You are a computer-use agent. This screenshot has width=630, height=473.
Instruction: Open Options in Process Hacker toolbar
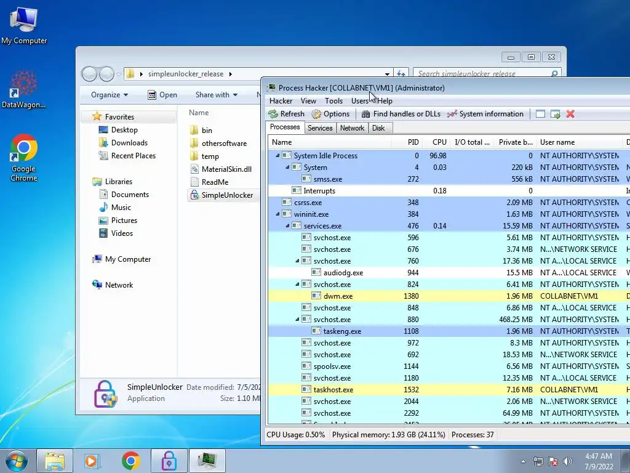point(330,114)
